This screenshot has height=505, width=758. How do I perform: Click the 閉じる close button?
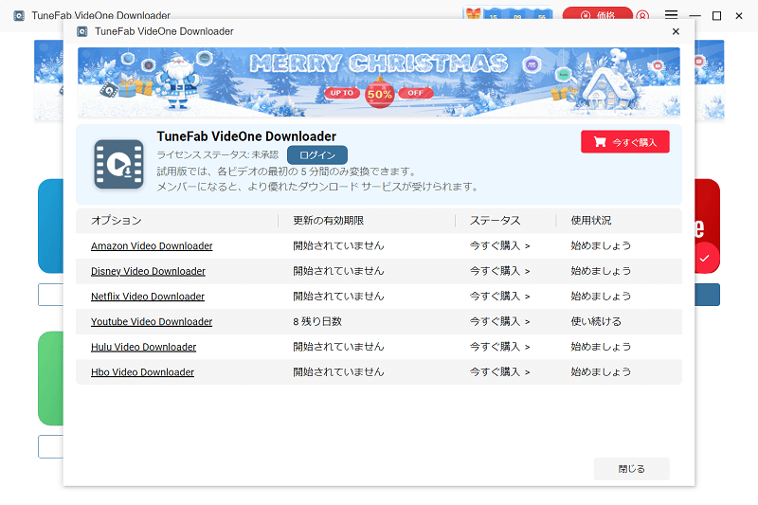[x=631, y=469]
